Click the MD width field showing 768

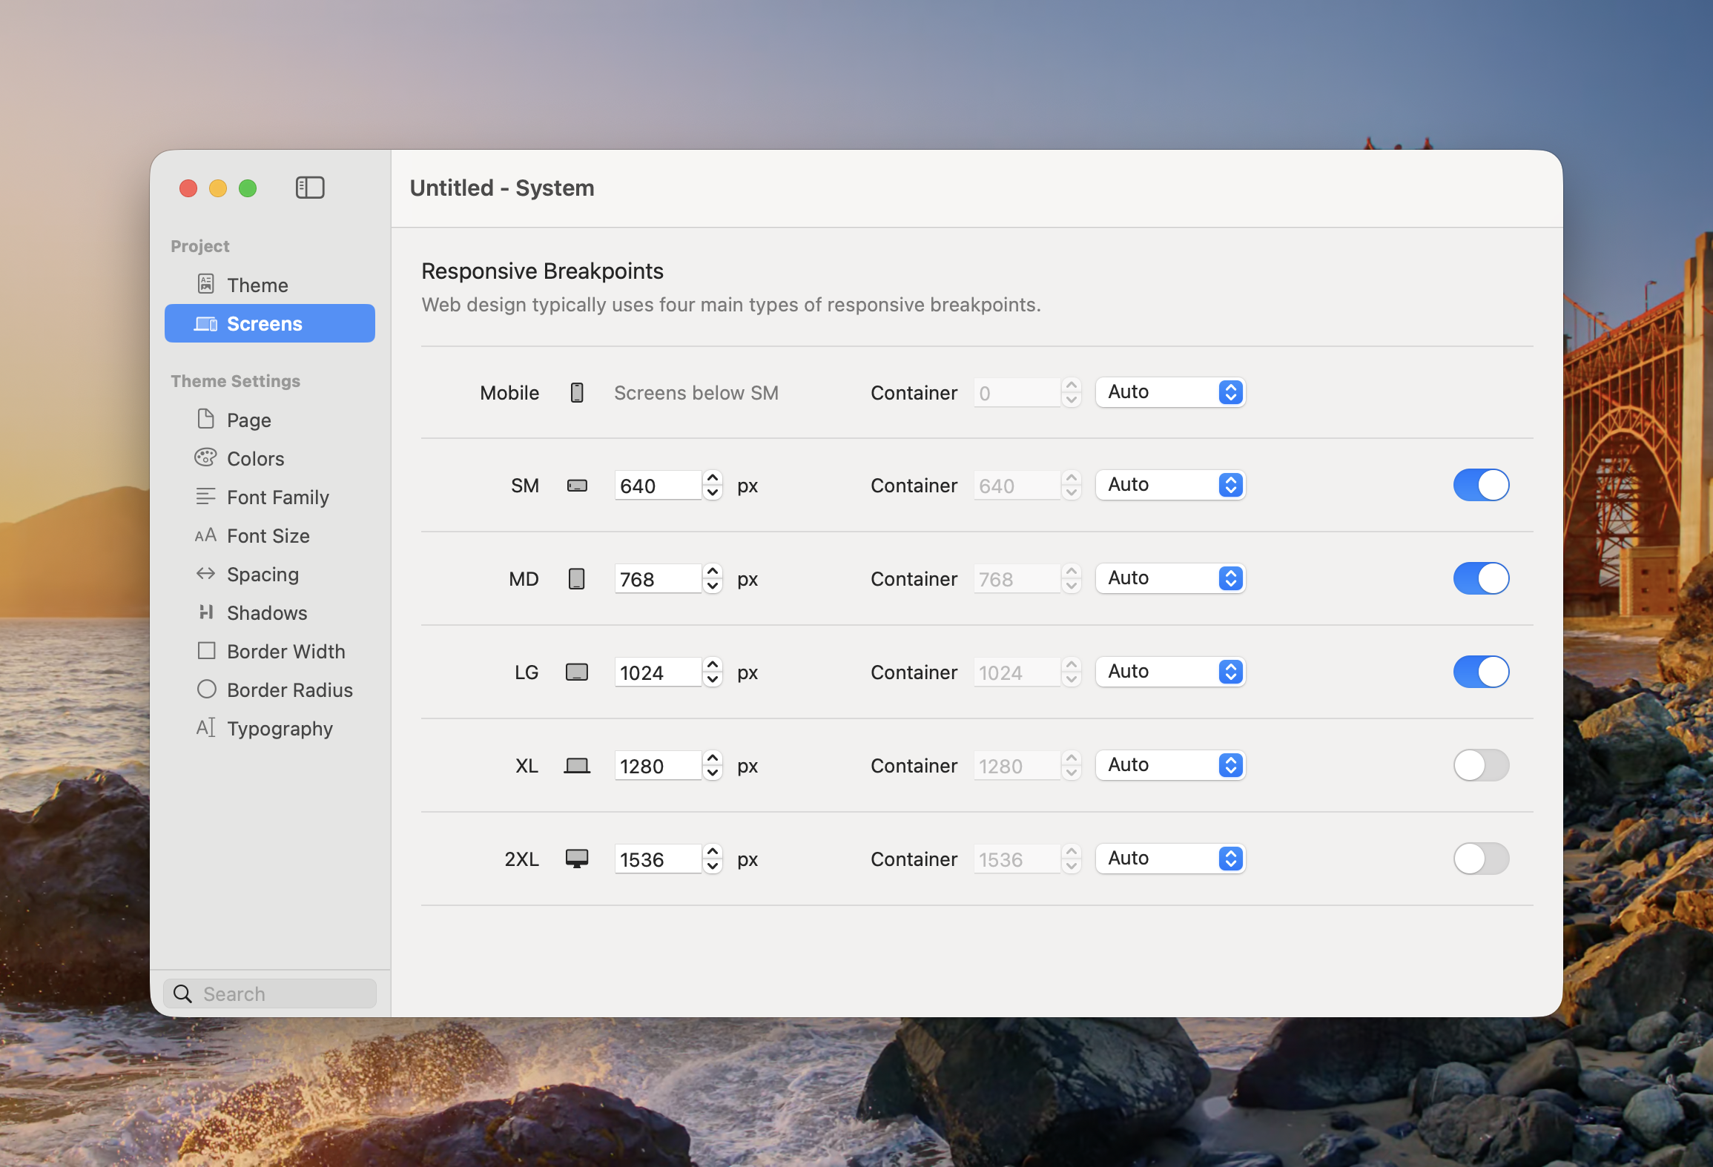658,580
